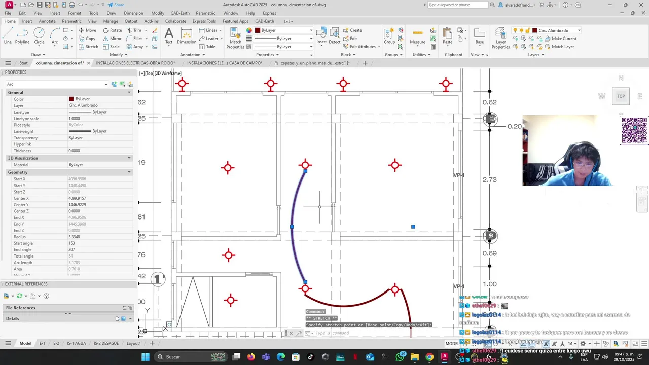Image resolution: width=649 pixels, height=365 pixels.
Task: Activate the Rotate command
Action: point(112,30)
